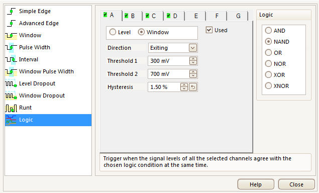Choose the XOR logic option

pyautogui.click(x=268, y=75)
